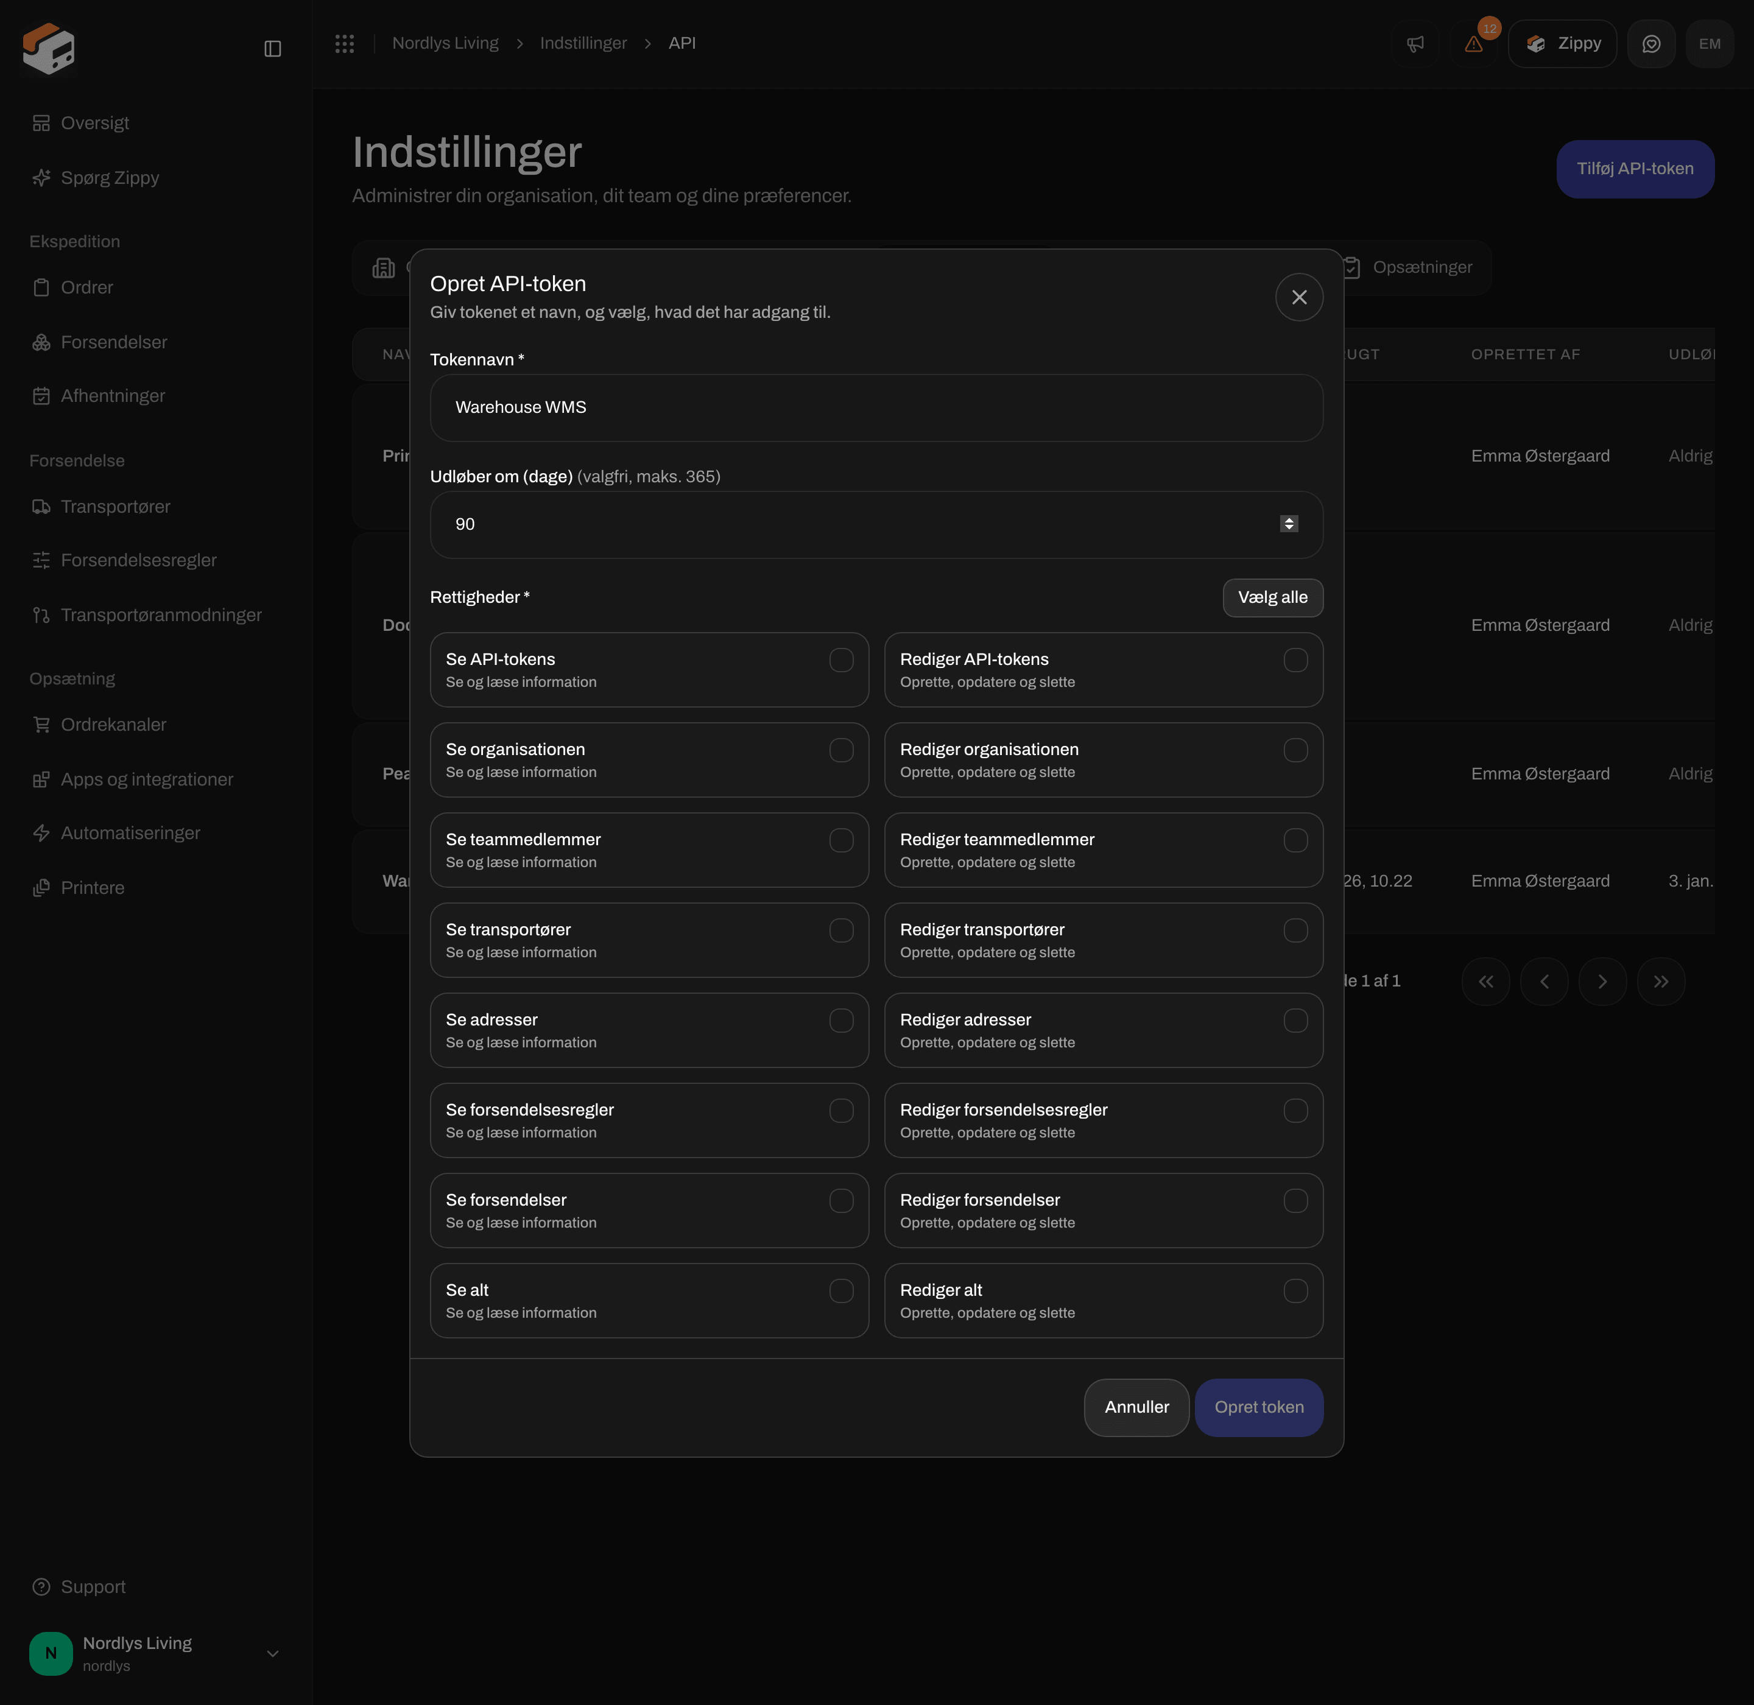Click Nordlys Living breadcrumb
1754x1705 pixels.
445,43
